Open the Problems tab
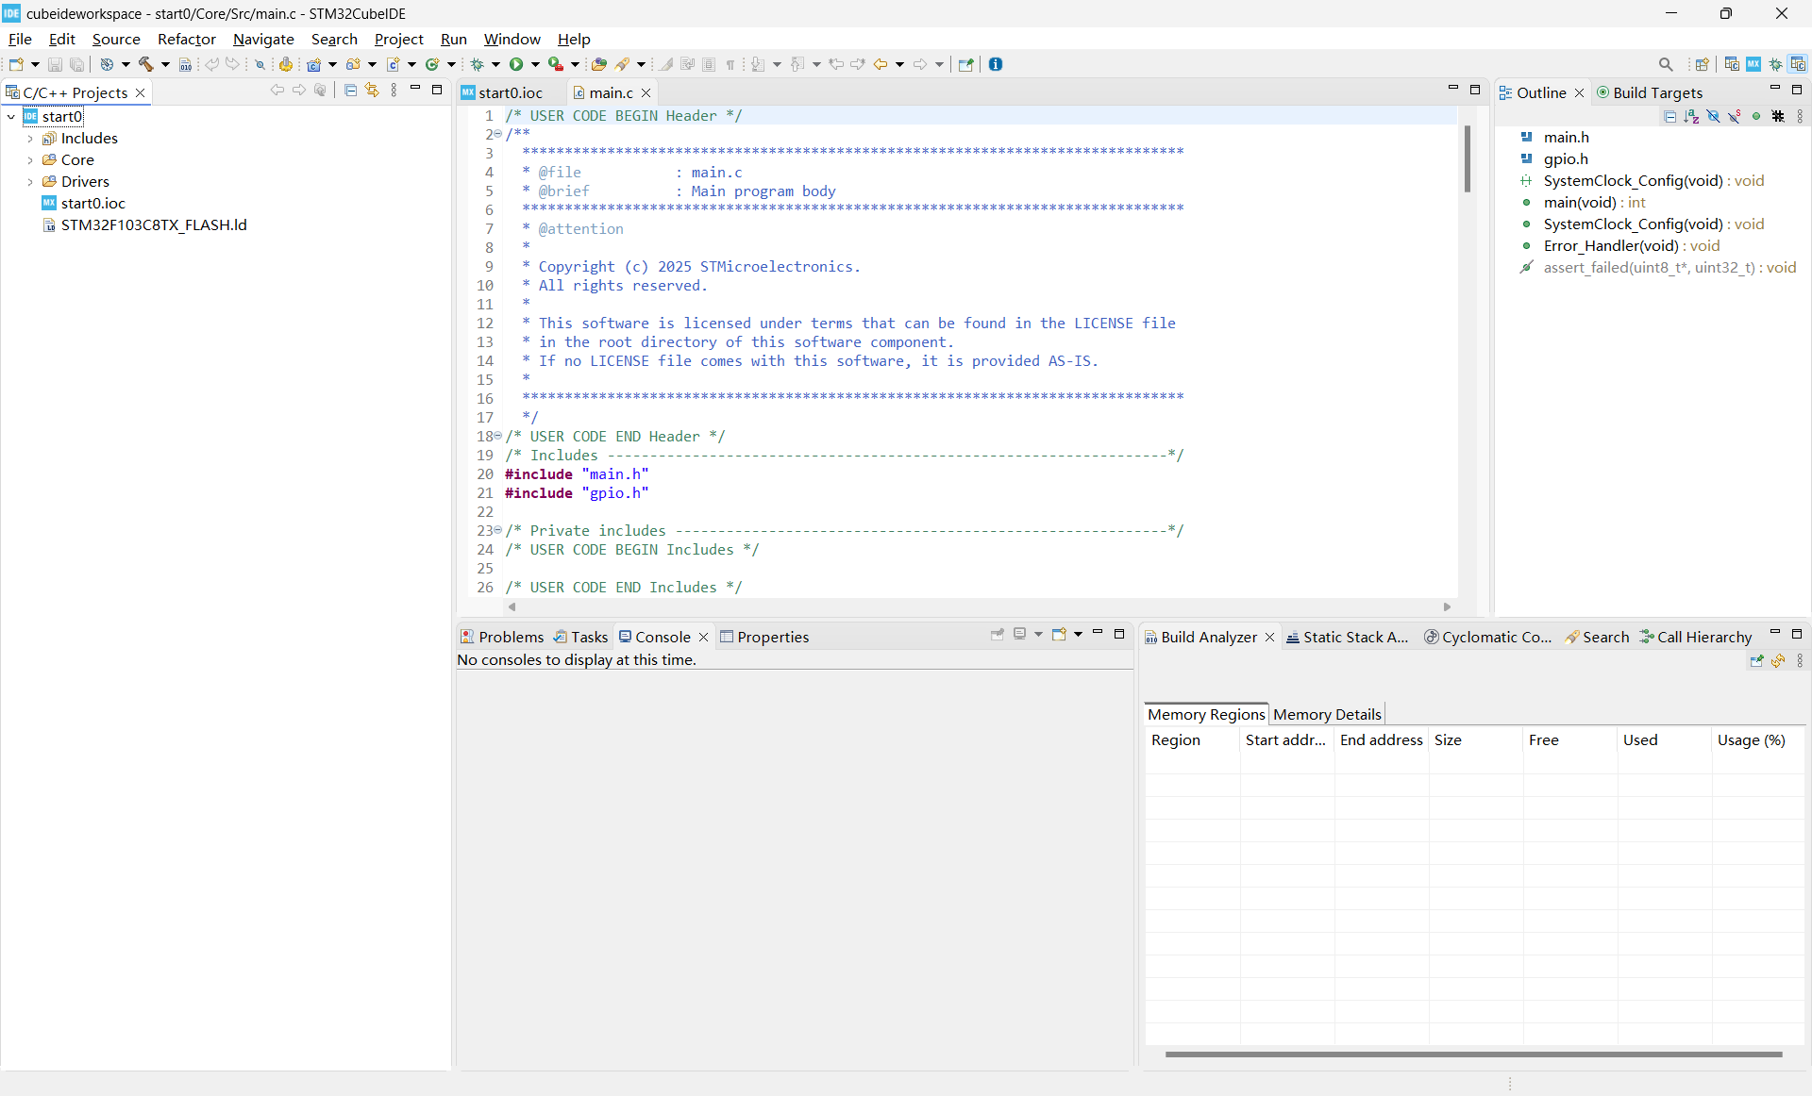This screenshot has height=1096, width=1812. click(x=502, y=637)
